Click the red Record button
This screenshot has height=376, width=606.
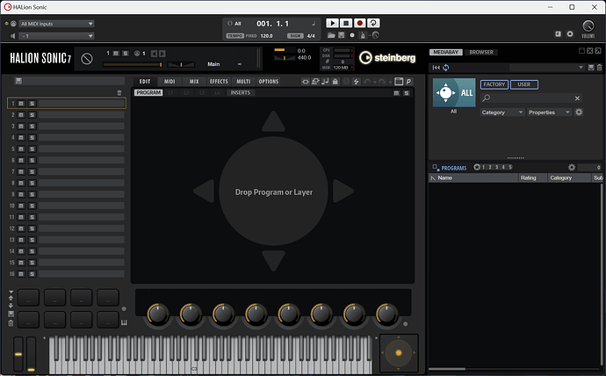(x=360, y=23)
